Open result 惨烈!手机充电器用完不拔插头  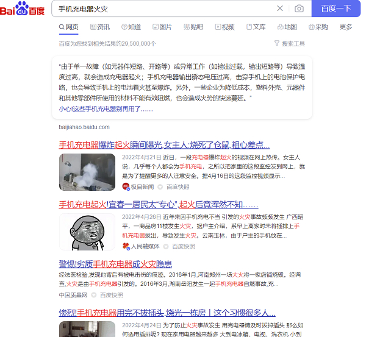point(167,313)
